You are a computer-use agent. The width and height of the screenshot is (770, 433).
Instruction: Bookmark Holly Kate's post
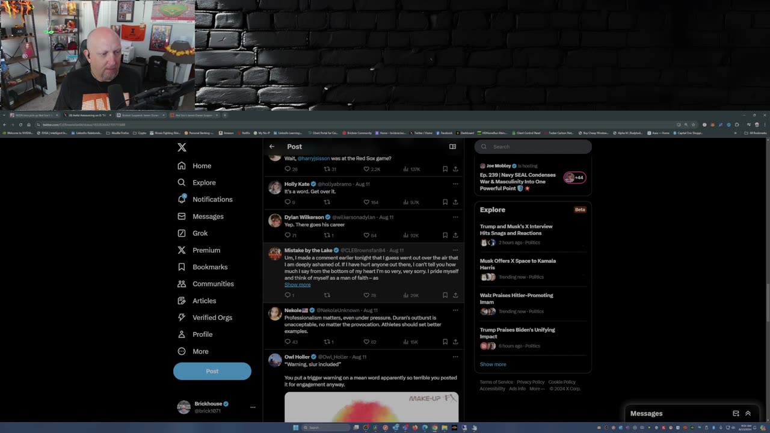445,202
